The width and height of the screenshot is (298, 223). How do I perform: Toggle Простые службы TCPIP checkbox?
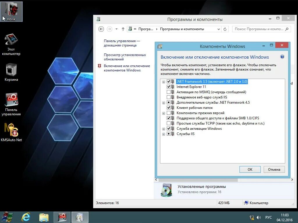pyautogui.click(x=168, y=123)
